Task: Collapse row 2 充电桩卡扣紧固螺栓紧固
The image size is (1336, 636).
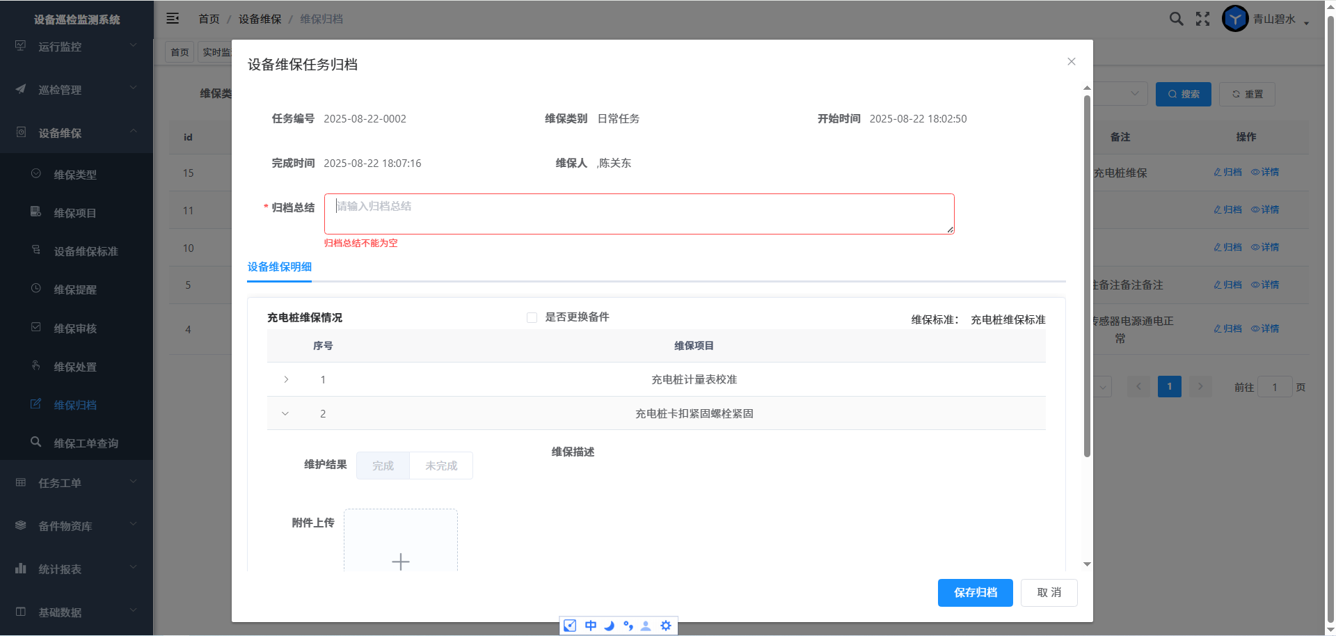Action: tap(285, 414)
